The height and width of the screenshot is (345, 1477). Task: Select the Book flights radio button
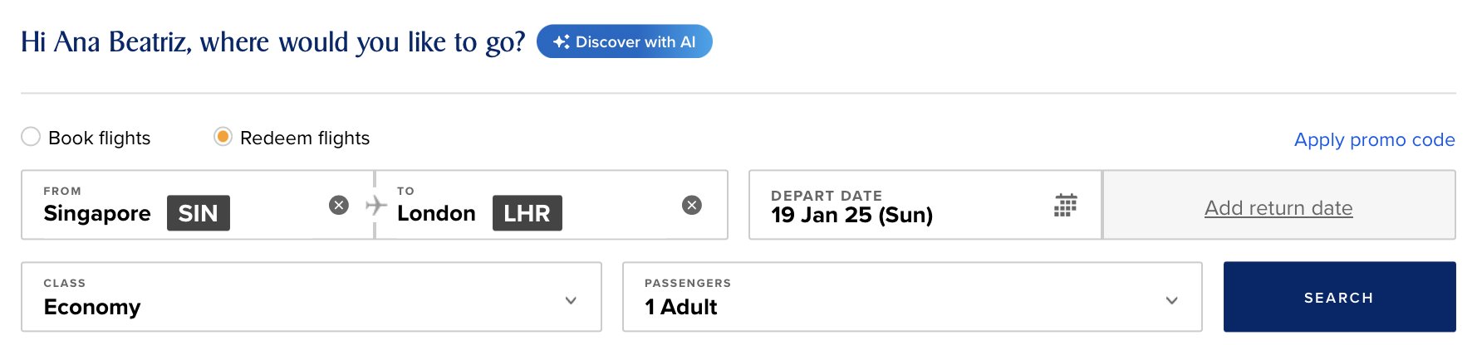31,137
